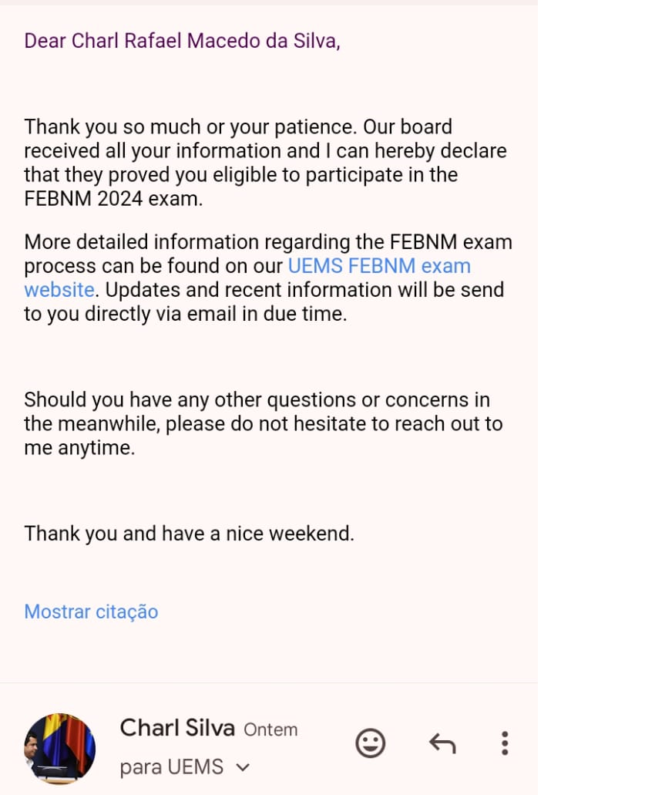Click 'received all your information' line

[266, 150]
